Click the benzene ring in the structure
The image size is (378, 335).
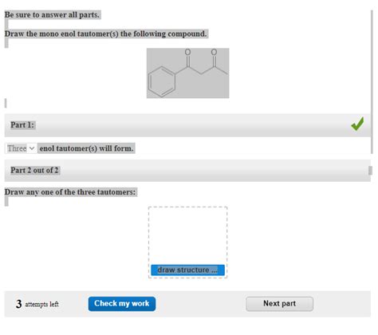point(162,81)
